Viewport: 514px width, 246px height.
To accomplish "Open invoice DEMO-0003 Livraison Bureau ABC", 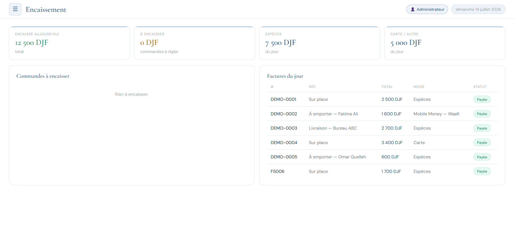I will (382, 128).
